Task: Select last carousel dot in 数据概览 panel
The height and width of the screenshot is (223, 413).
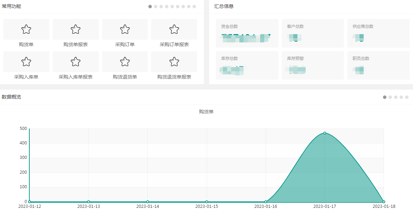Action: coord(407,97)
